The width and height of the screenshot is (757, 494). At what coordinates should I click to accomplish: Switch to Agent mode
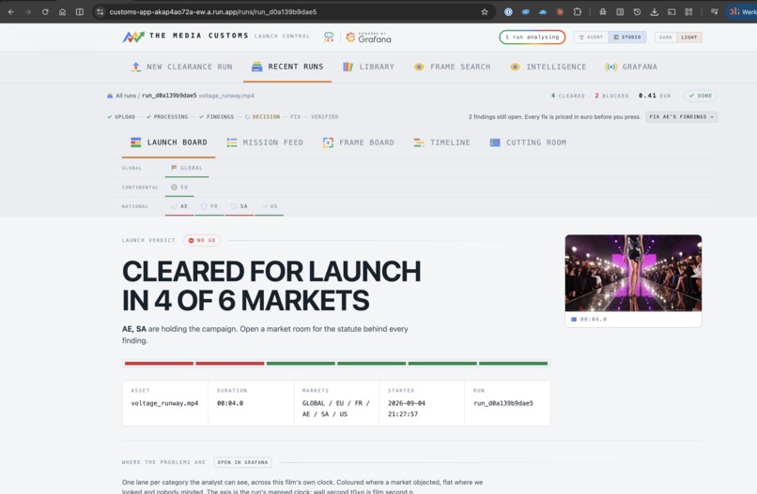click(x=591, y=37)
